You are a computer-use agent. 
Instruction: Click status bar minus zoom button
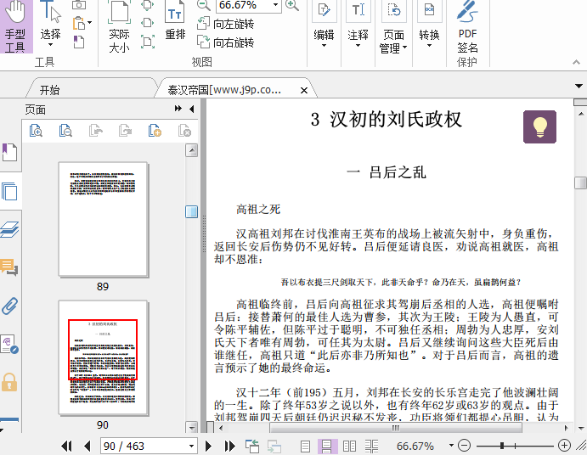coord(464,446)
